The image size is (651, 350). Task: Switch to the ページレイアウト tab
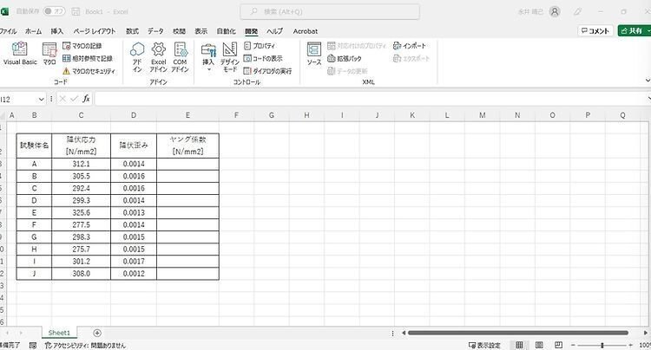click(95, 31)
